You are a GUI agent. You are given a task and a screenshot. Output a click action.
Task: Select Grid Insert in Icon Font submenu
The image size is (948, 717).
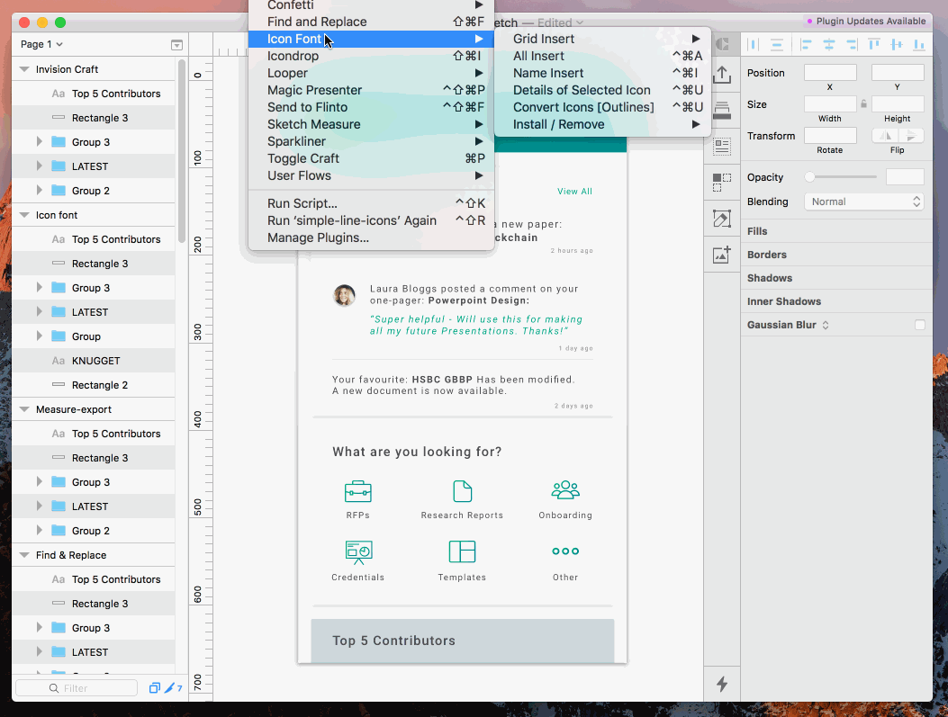pyautogui.click(x=602, y=39)
